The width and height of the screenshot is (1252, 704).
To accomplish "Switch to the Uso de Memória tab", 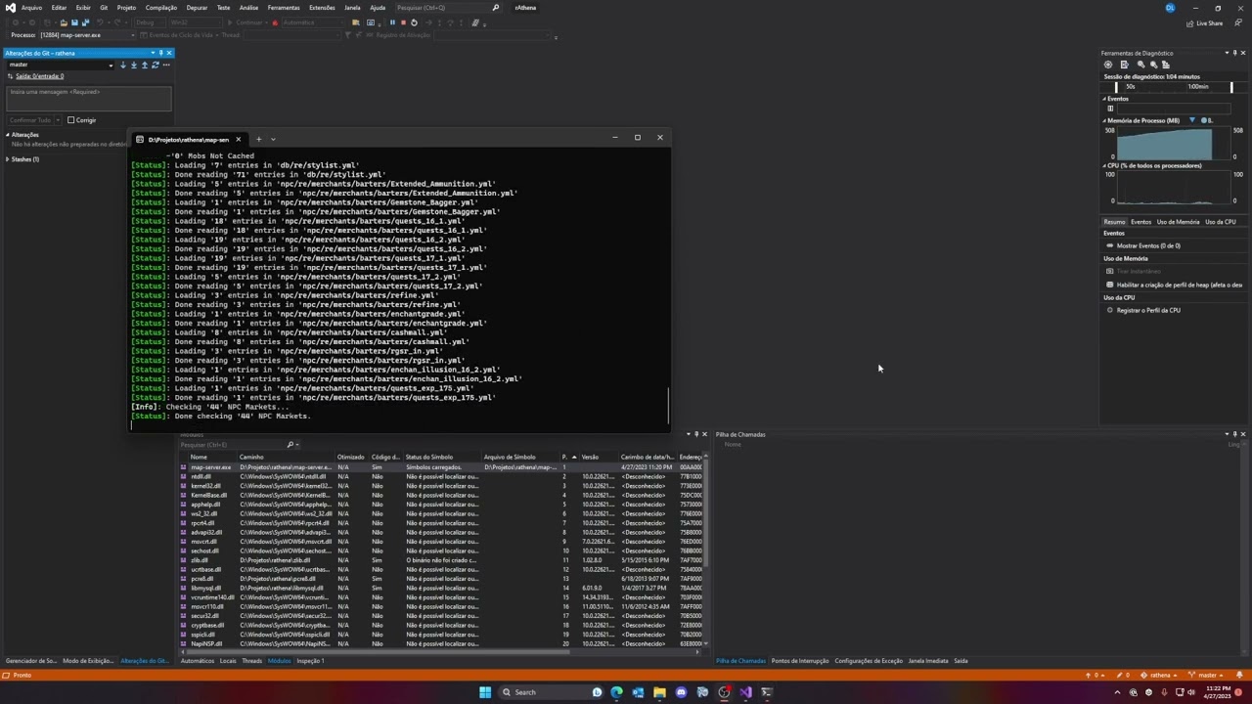I will 1179,222.
